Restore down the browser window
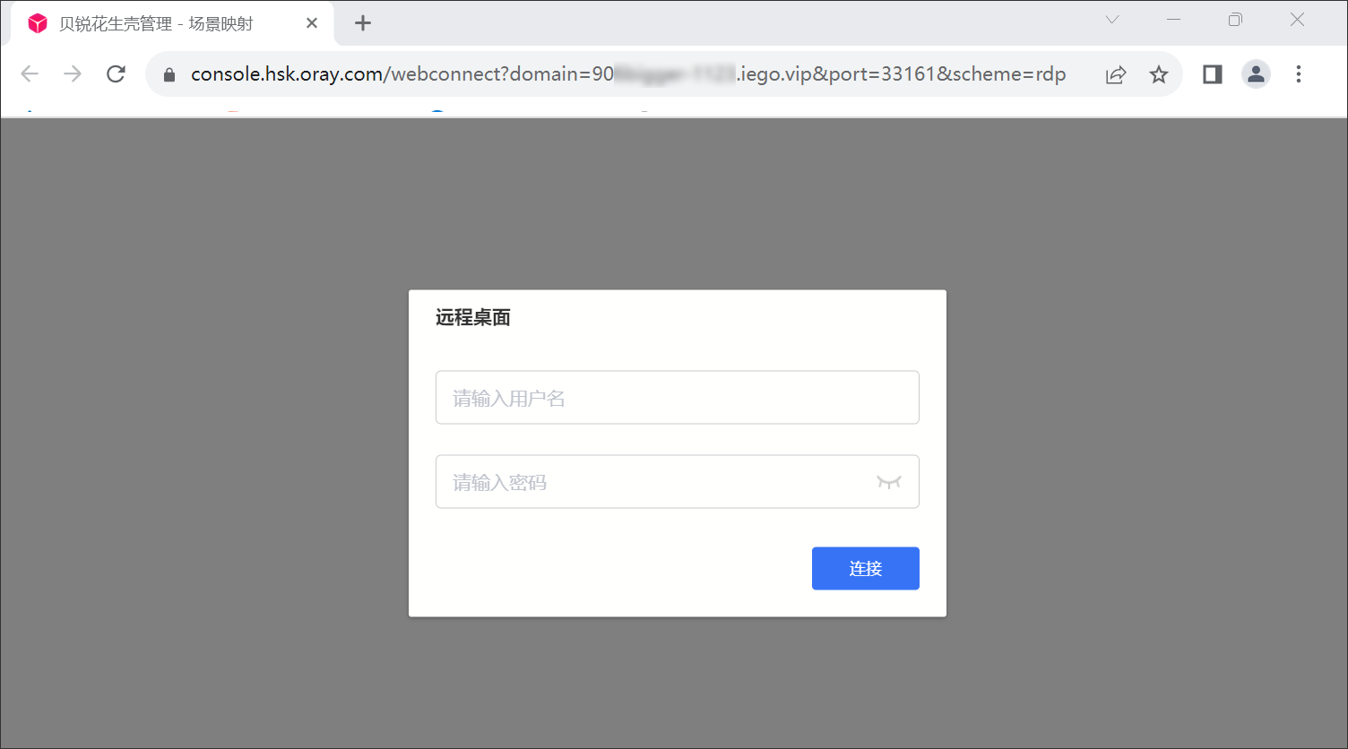This screenshot has height=749, width=1348. (x=1235, y=20)
